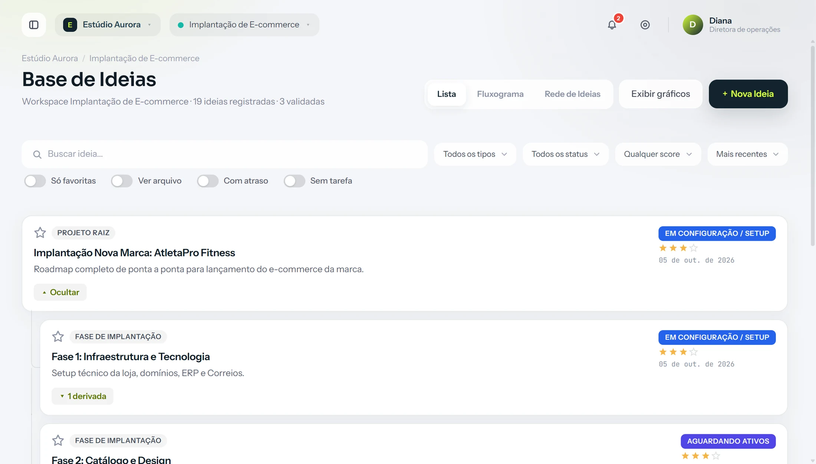Image resolution: width=816 pixels, height=464 pixels.
Task: Open Mais recentes sort dropdown
Action: tap(747, 154)
